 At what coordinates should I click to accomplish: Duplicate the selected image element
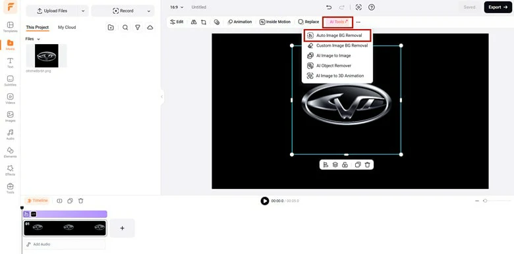tap(358, 165)
